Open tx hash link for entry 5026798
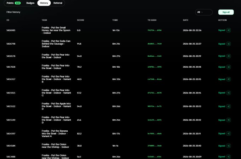 coord(155,44)
